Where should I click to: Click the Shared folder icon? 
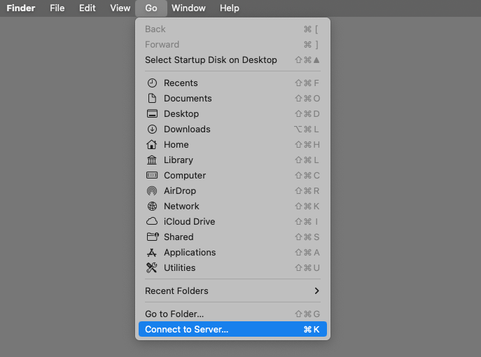coord(153,237)
